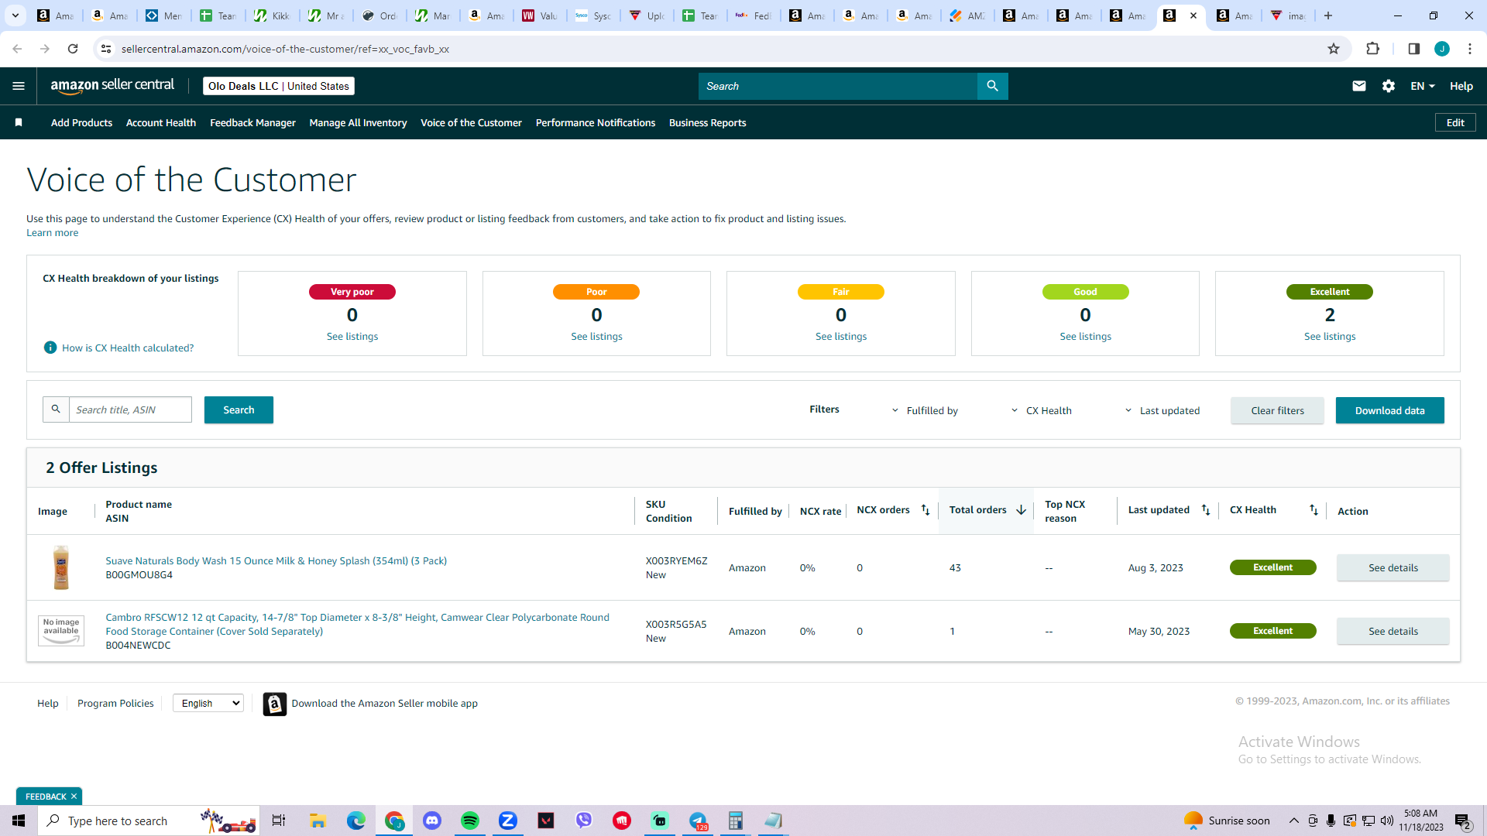Close the FEEDBACK tab widget

tap(74, 797)
